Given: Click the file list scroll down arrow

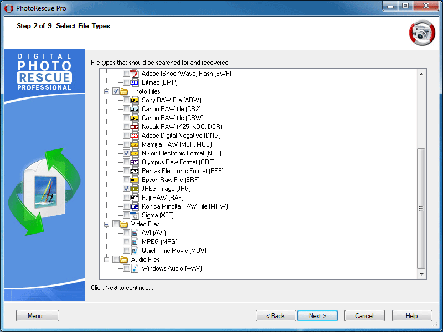Looking at the screenshot, I should point(421,274).
